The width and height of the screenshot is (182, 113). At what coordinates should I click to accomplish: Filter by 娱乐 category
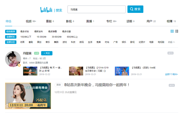coord(124,42)
